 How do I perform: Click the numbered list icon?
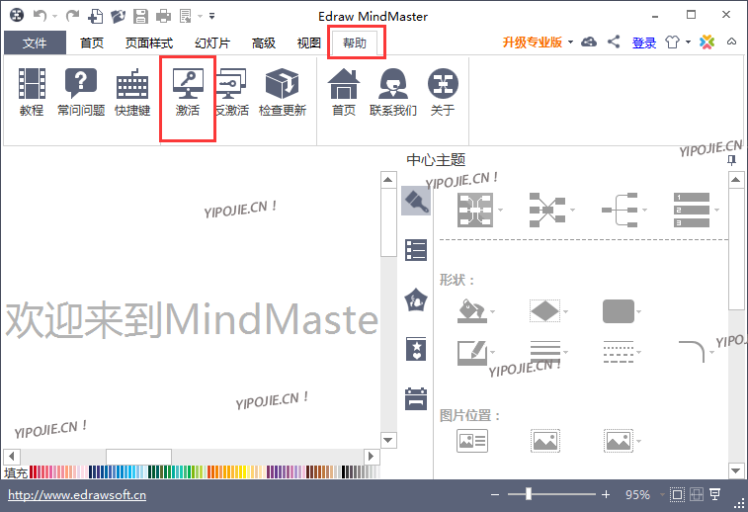(x=692, y=210)
